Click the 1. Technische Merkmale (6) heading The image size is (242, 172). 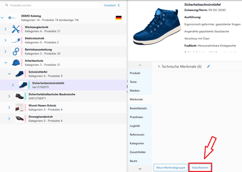[179, 67]
